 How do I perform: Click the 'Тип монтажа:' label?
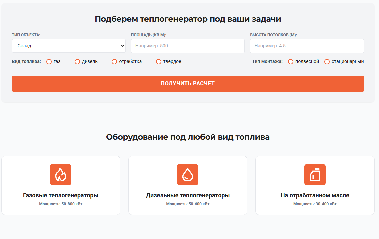point(267,61)
